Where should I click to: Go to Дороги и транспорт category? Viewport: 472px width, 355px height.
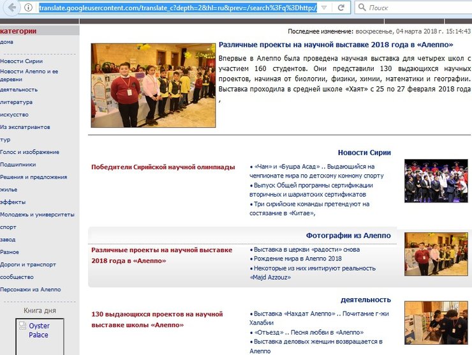[28, 264]
